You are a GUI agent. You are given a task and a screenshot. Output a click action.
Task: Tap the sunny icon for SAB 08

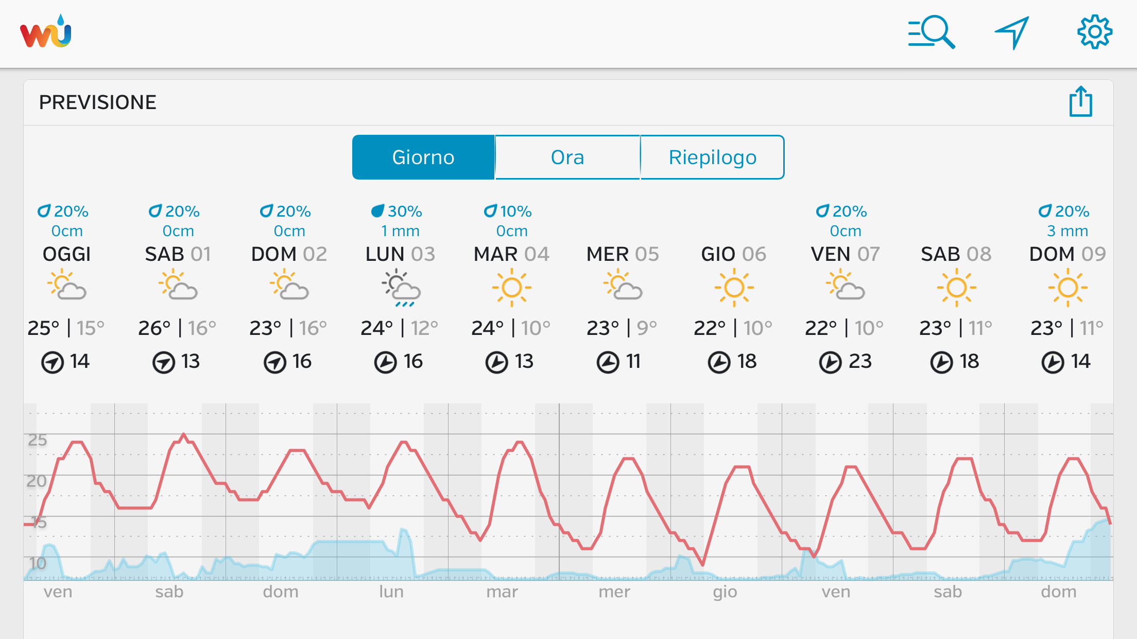point(956,288)
